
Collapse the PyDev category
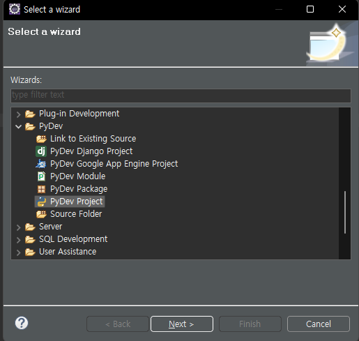click(x=18, y=126)
